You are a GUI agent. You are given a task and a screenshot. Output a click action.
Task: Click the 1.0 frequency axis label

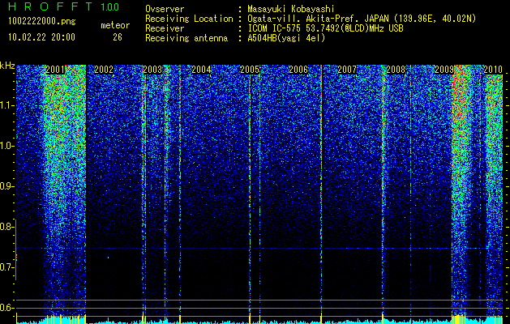(x=6, y=146)
